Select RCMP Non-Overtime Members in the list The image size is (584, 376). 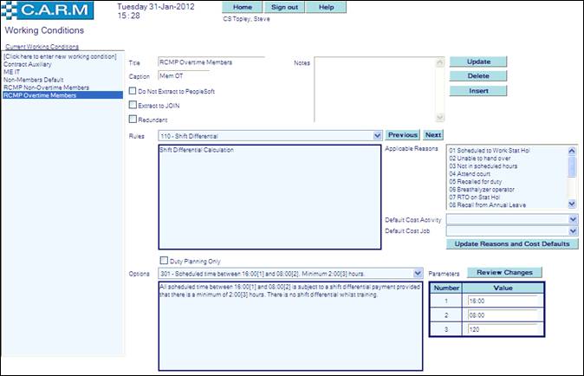pyautogui.click(x=46, y=88)
